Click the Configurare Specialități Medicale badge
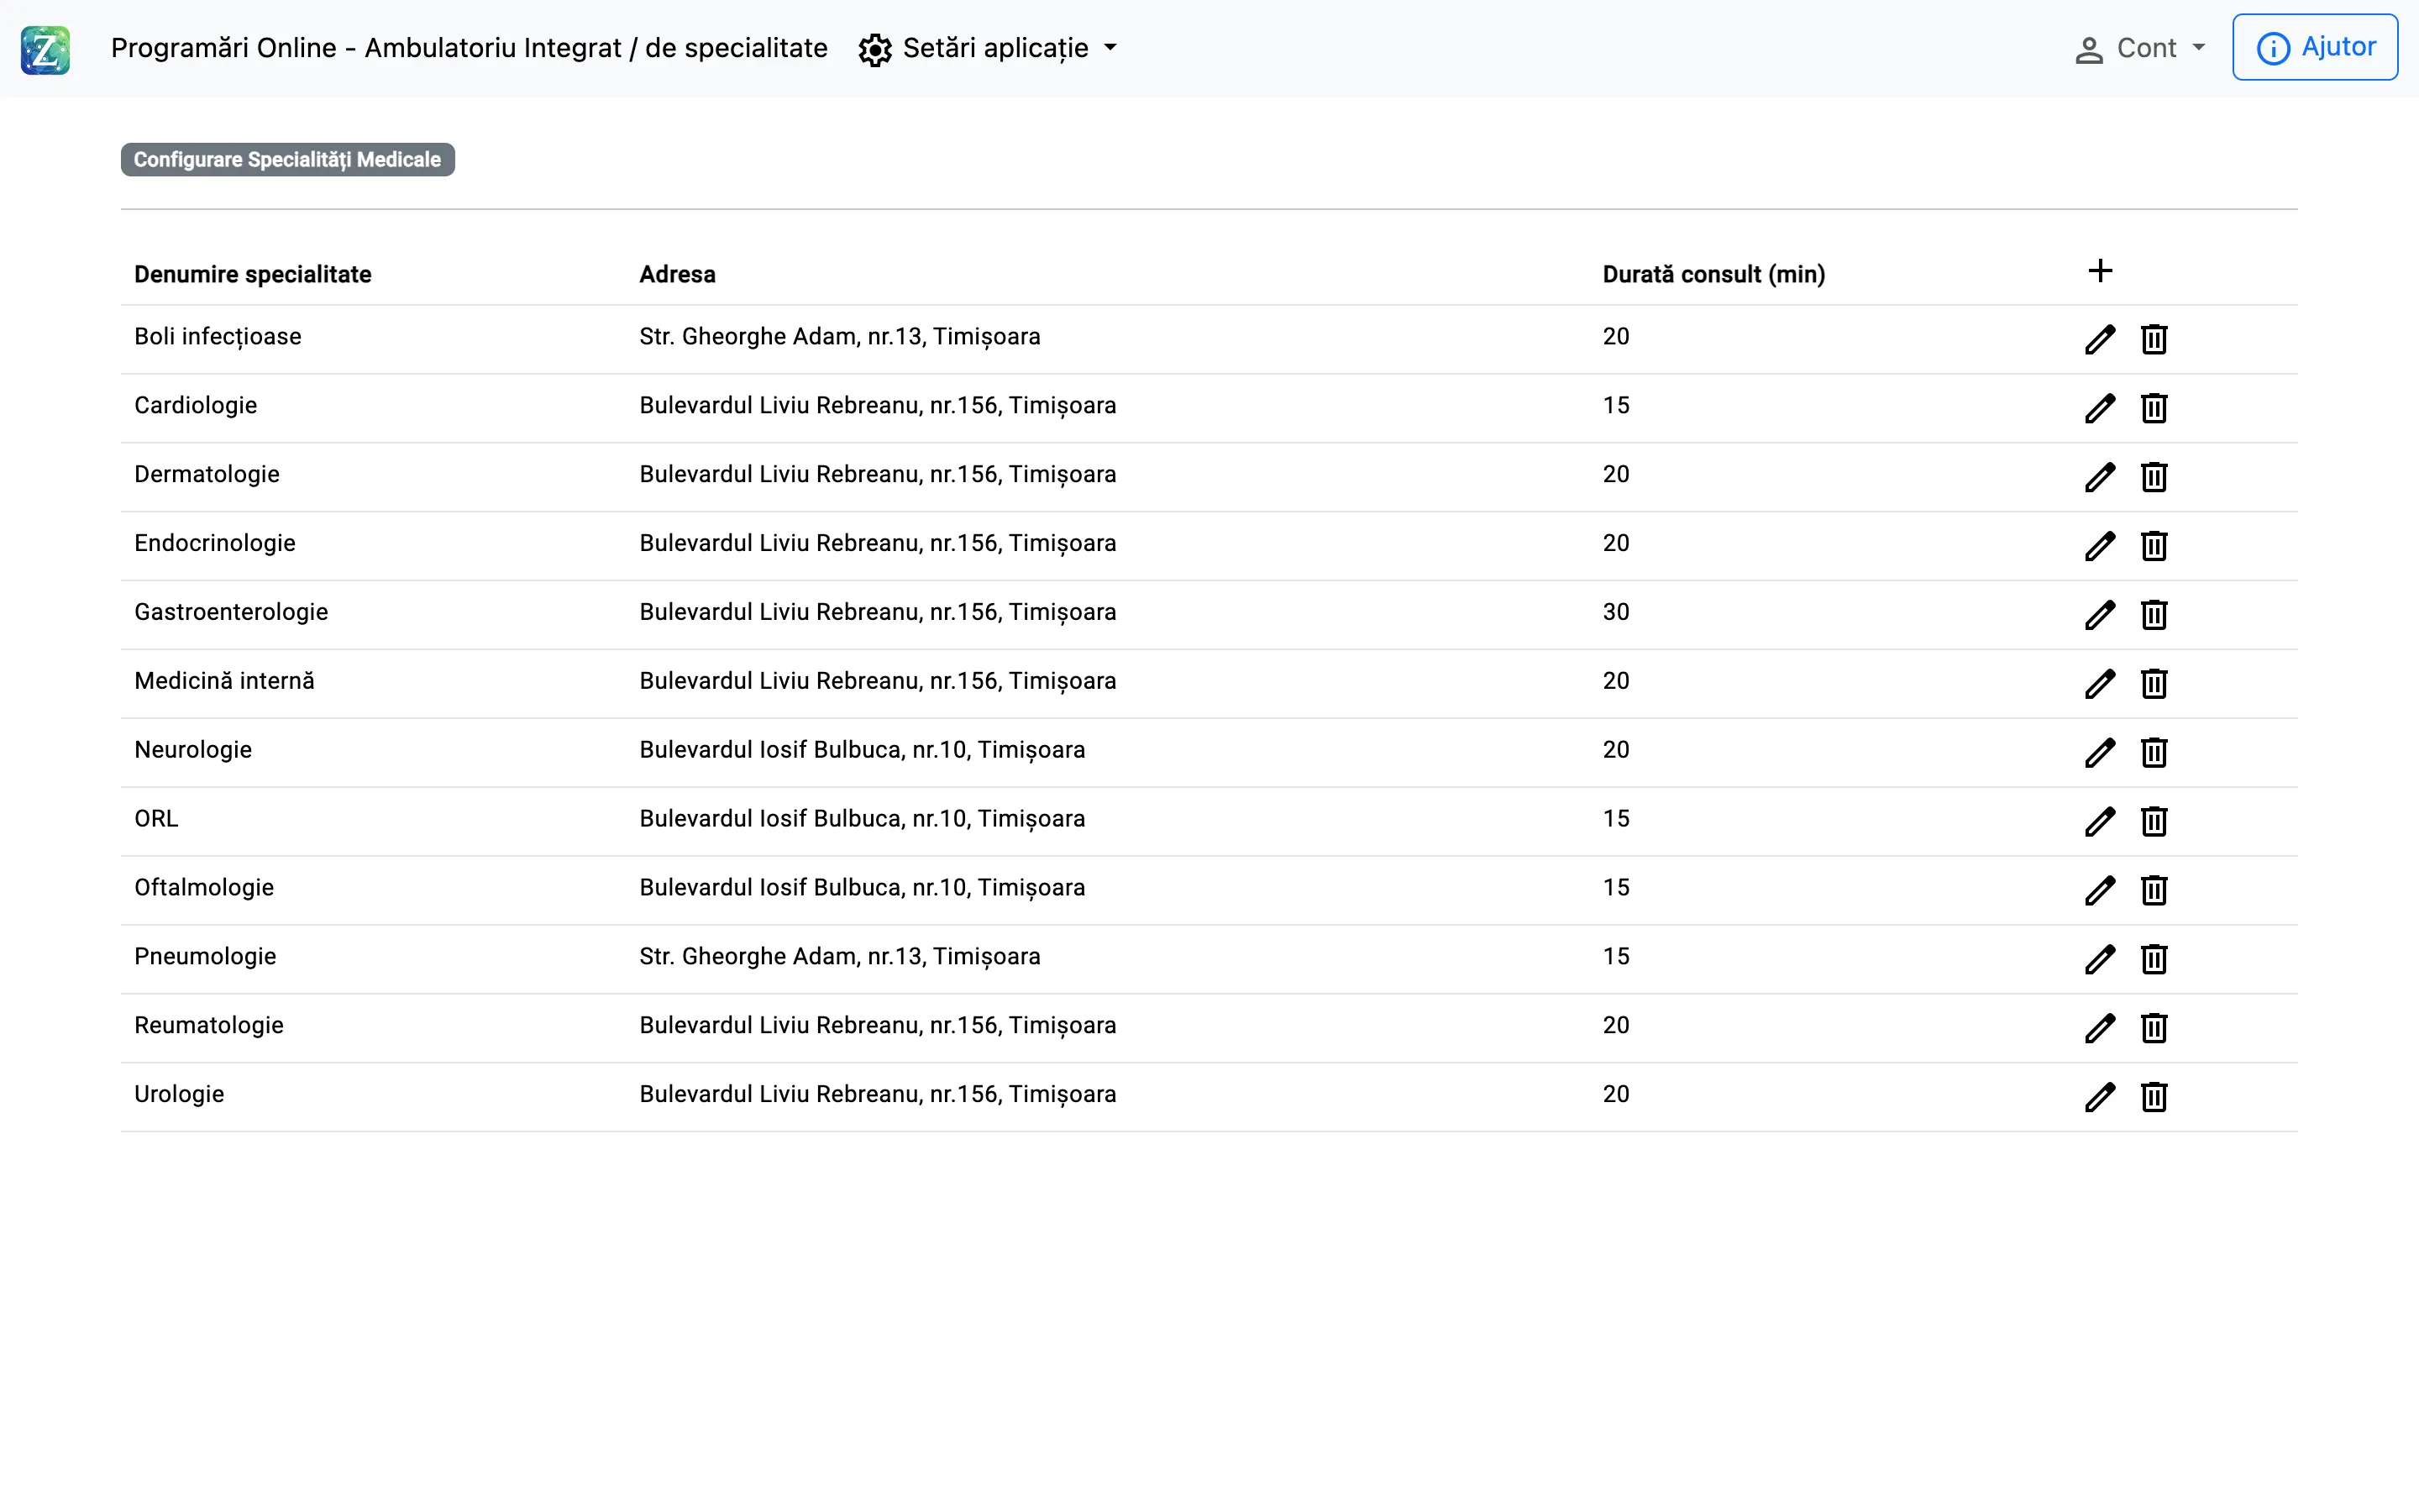 point(288,160)
